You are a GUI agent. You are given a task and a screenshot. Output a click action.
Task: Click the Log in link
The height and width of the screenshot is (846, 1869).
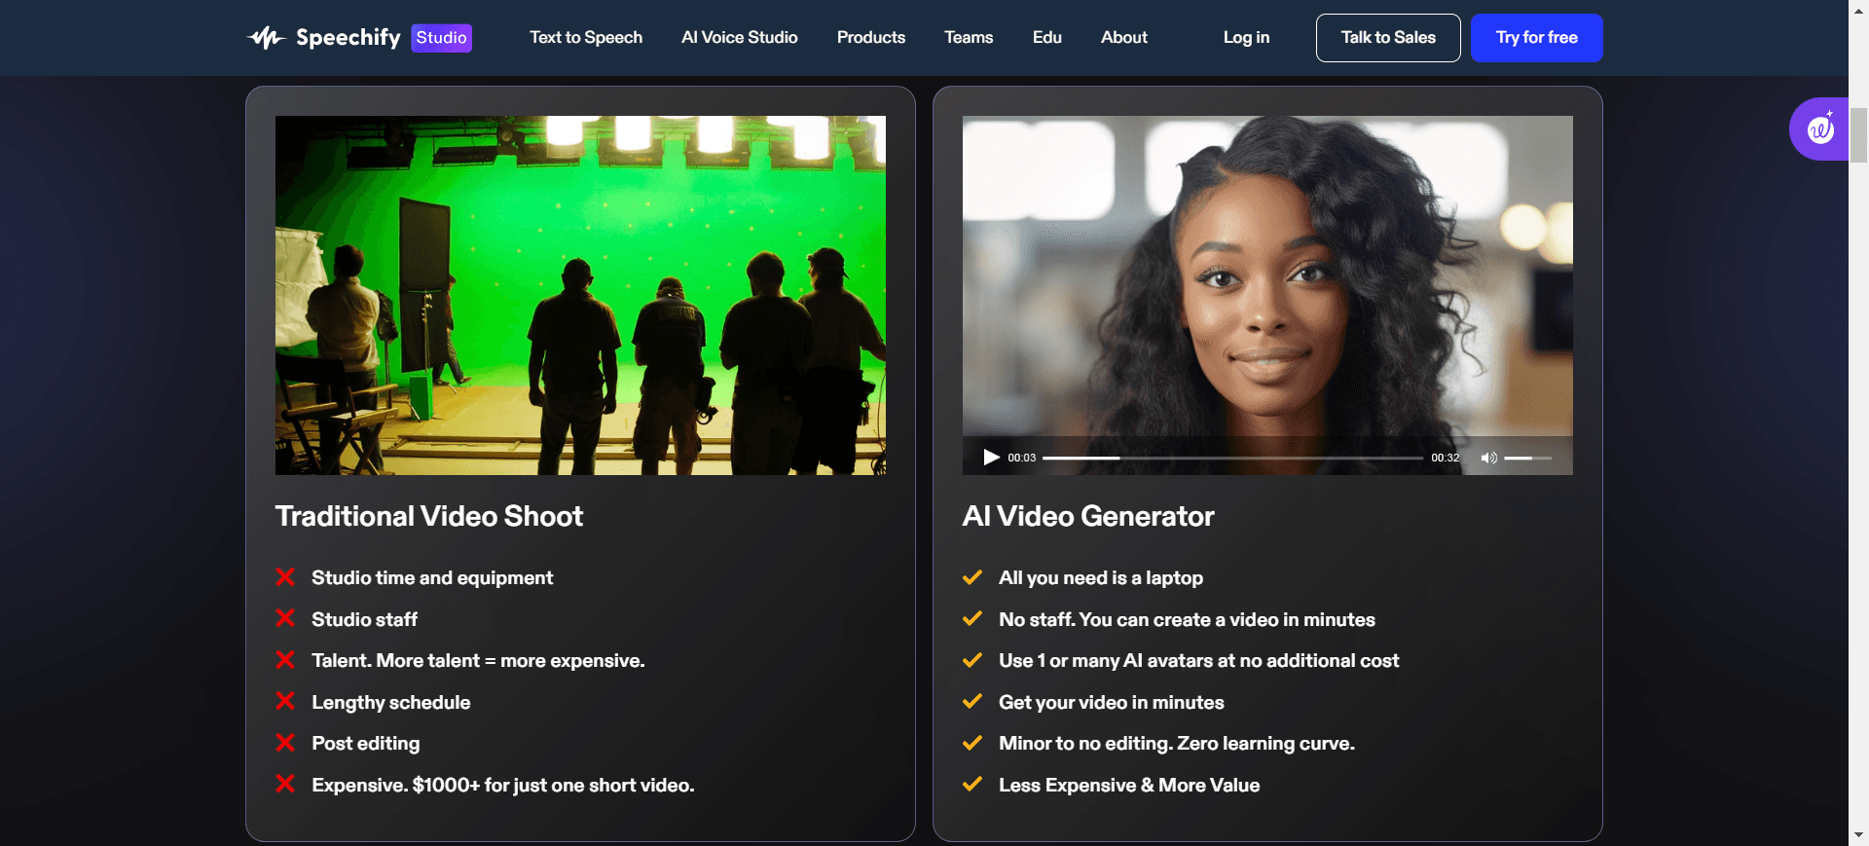pos(1245,38)
